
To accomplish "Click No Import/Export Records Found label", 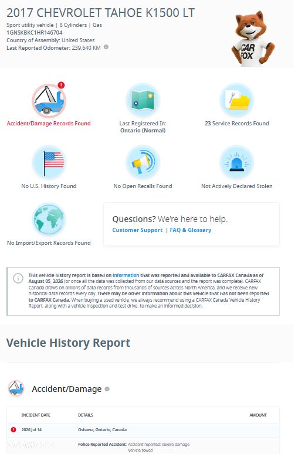I will pyautogui.click(x=49, y=243).
